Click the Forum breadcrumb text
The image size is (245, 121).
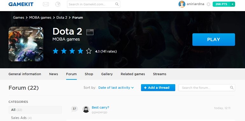point(78,17)
